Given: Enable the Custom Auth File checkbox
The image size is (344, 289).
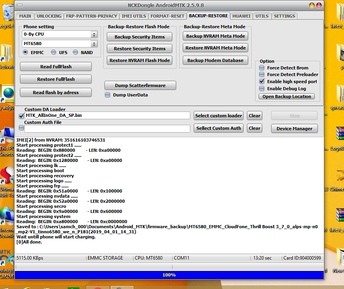Looking at the screenshot, I should pyautogui.click(x=21, y=128).
